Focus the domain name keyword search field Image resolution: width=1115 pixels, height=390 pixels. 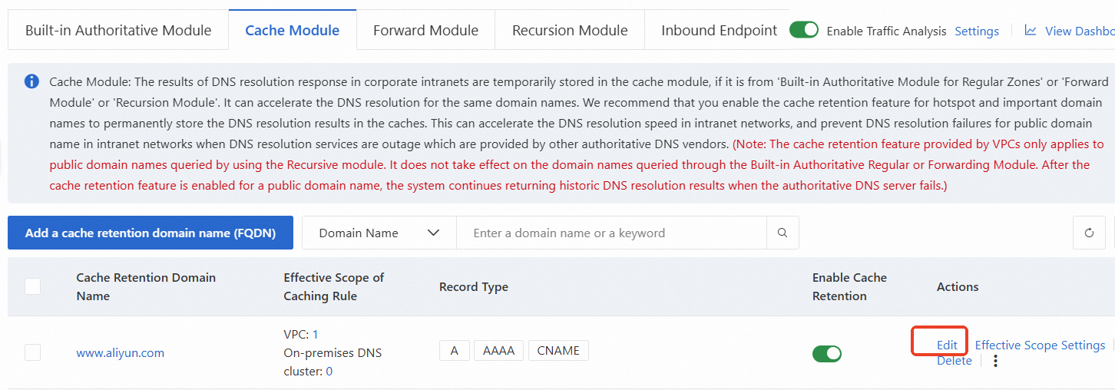611,233
